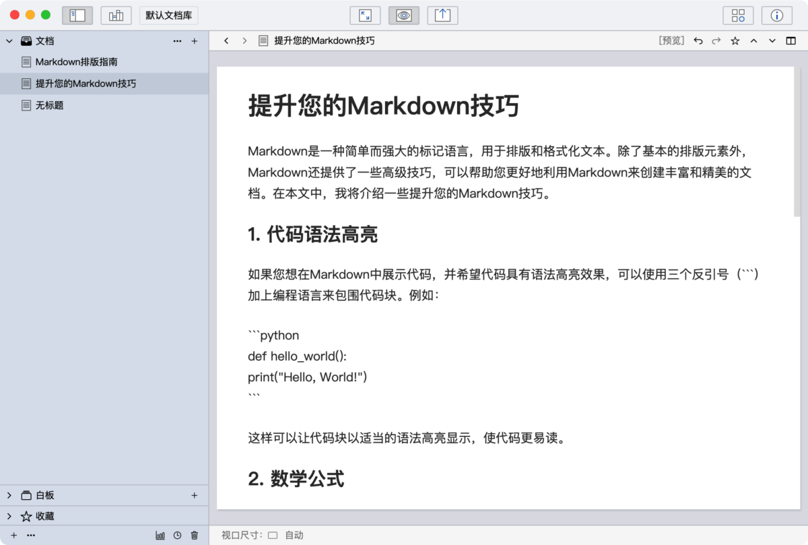Image resolution: width=808 pixels, height=545 pixels.
Task: Star this document as favorite
Action: point(735,41)
